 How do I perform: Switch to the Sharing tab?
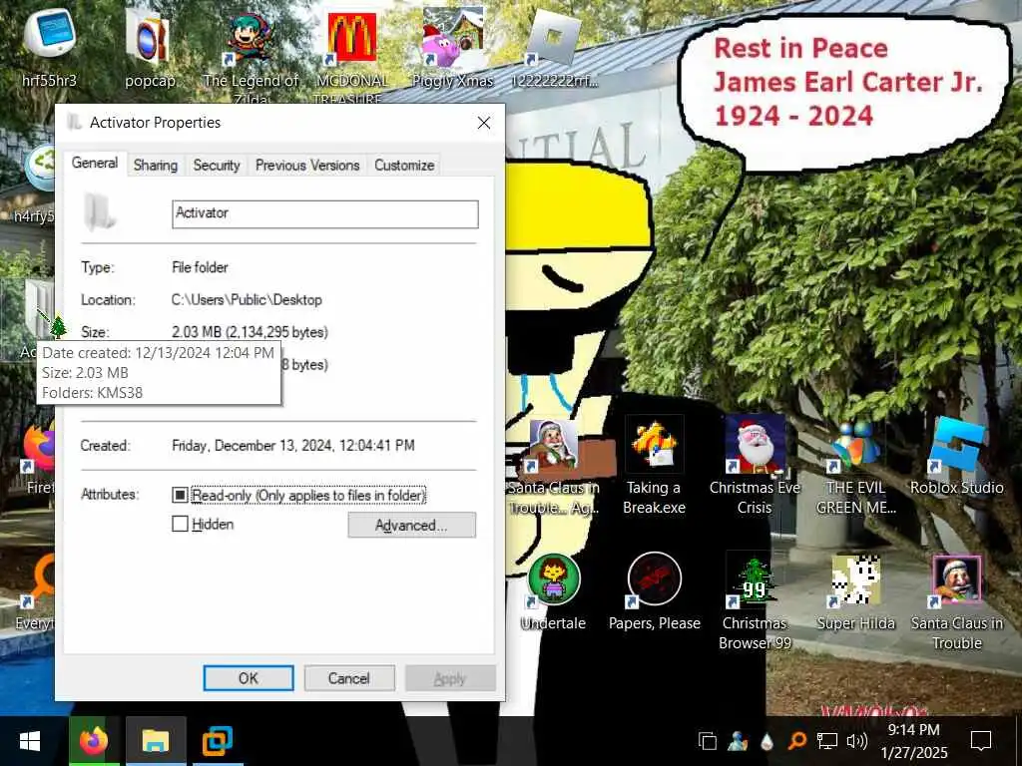[x=155, y=166]
